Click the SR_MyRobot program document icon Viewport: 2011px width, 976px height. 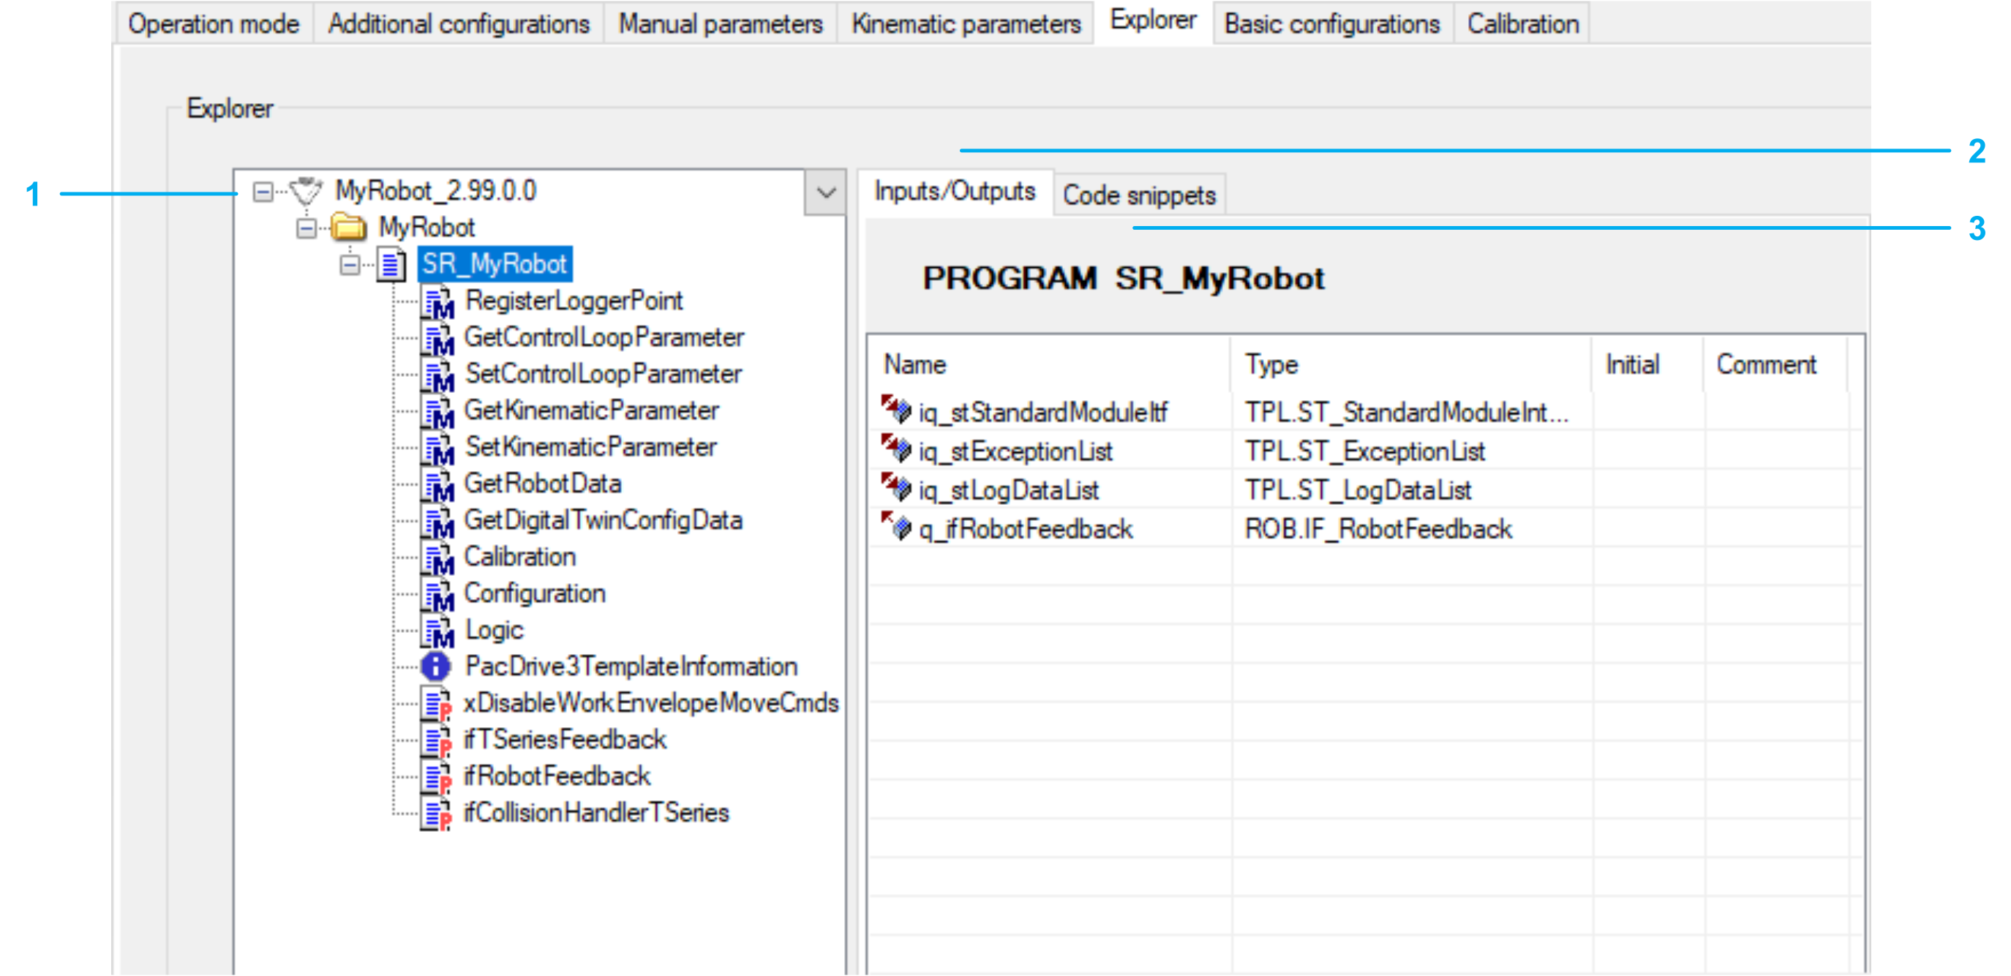pyautogui.click(x=391, y=265)
